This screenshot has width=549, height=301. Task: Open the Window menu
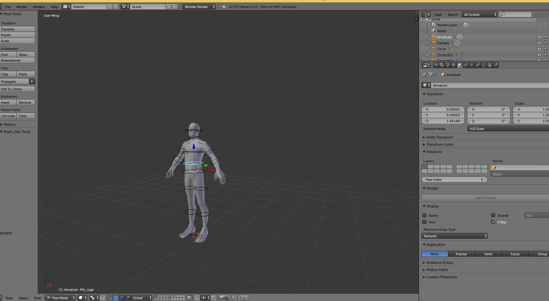[39, 7]
